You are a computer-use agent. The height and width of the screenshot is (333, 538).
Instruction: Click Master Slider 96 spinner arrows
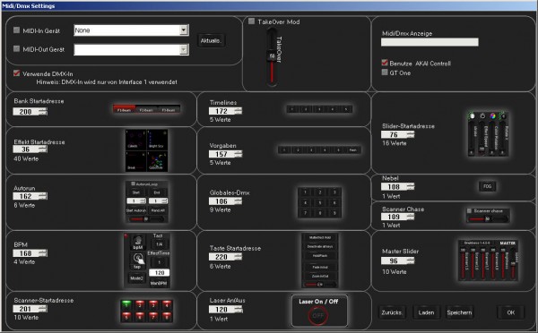(x=411, y=260)
